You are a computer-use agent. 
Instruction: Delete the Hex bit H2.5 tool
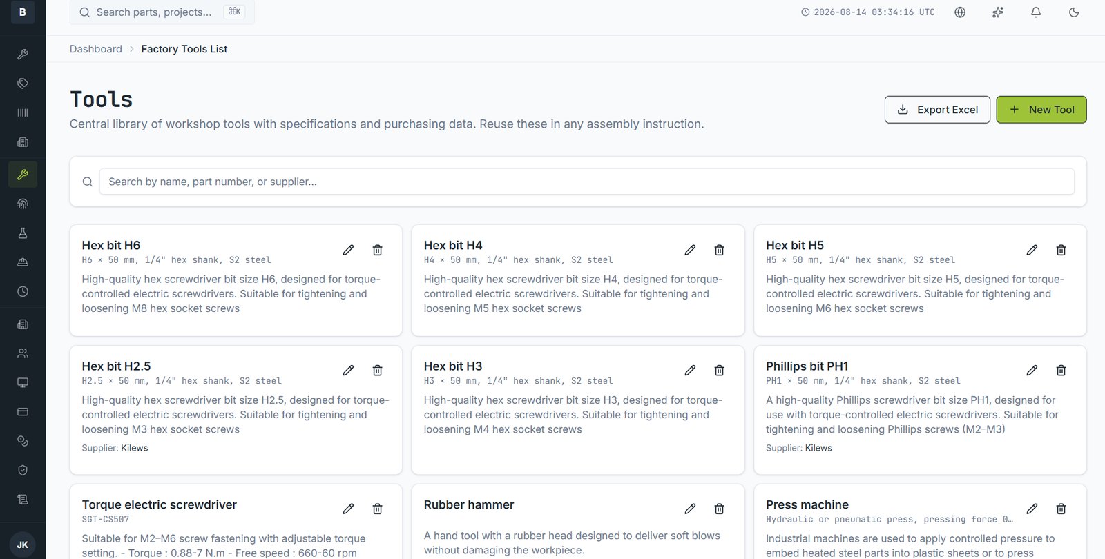click(x=378, y=371)
